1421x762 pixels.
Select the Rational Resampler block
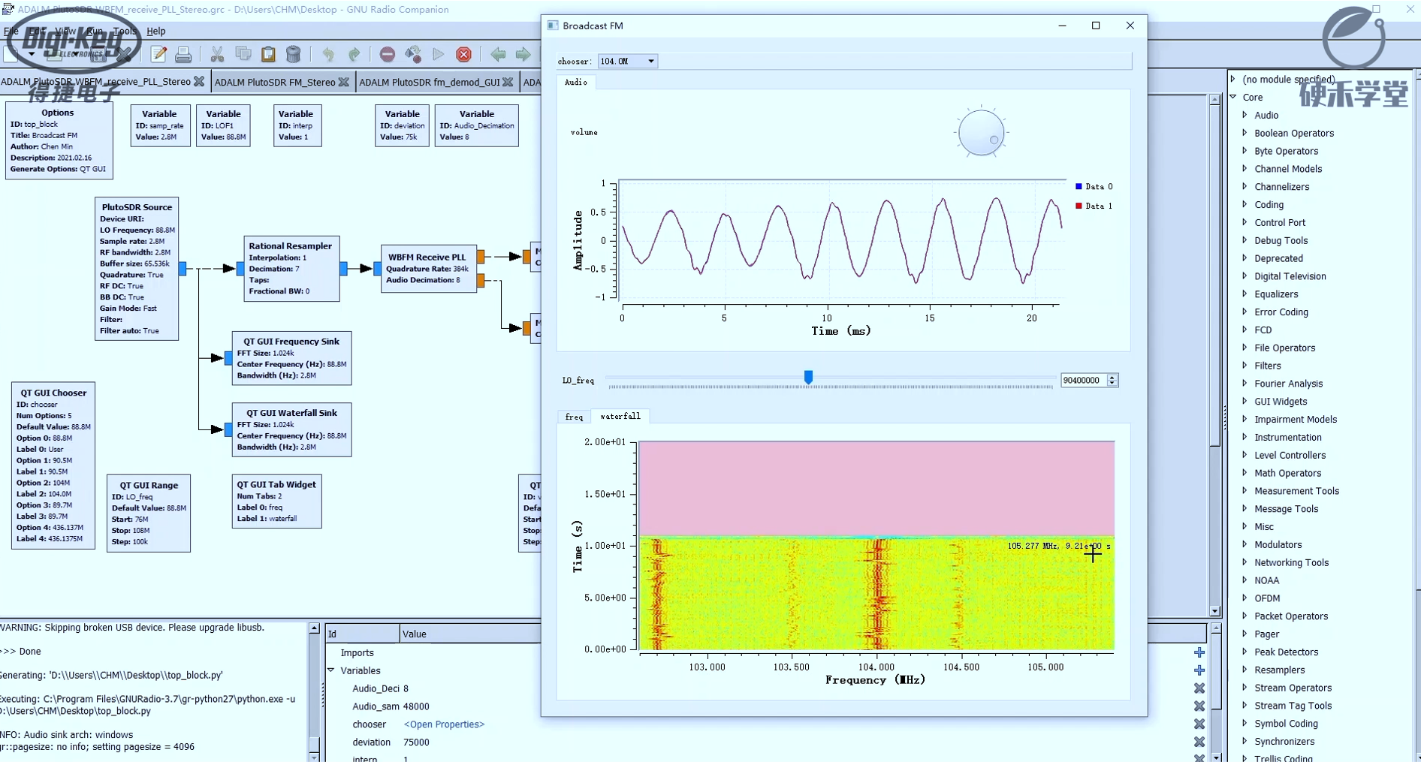(291, 269)
